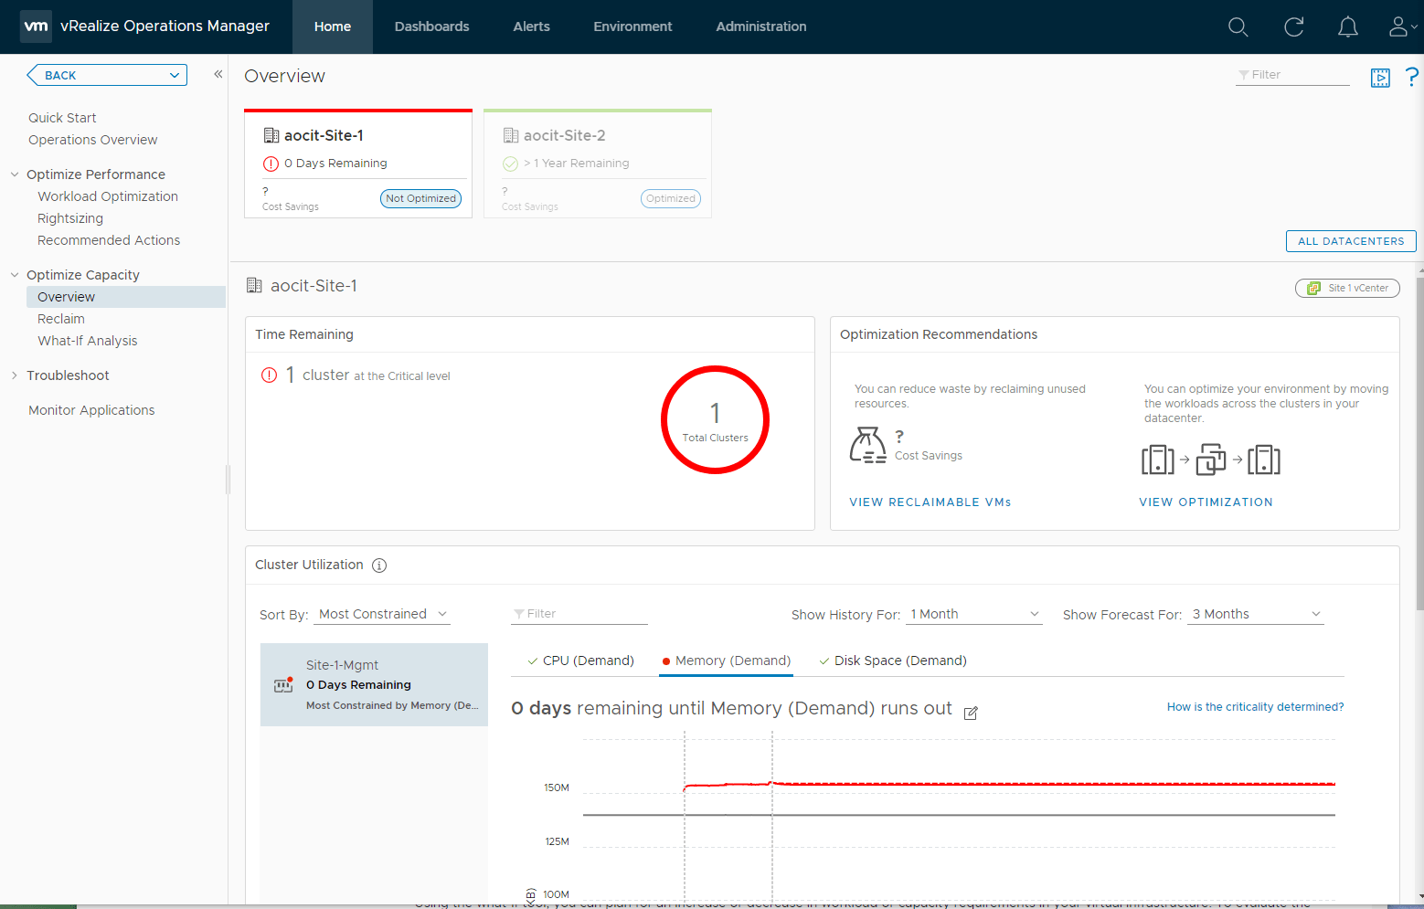Click the reclaim cost savings bag icon
Screen dimensions: 1424x909
[x=868, y=445]
